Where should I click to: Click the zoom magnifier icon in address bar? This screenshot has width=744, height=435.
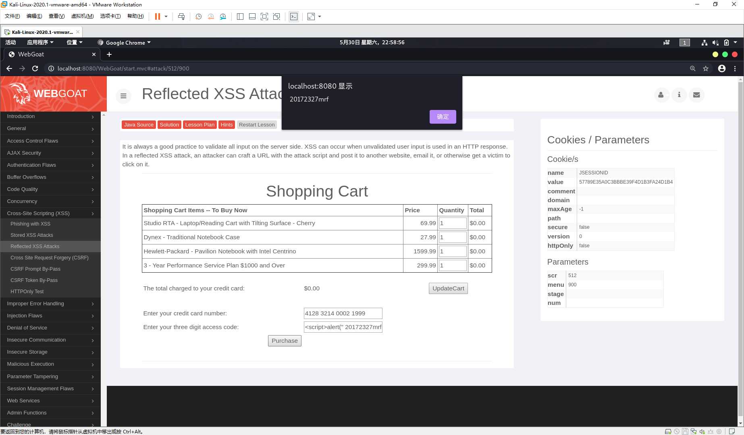pos(693,68)
